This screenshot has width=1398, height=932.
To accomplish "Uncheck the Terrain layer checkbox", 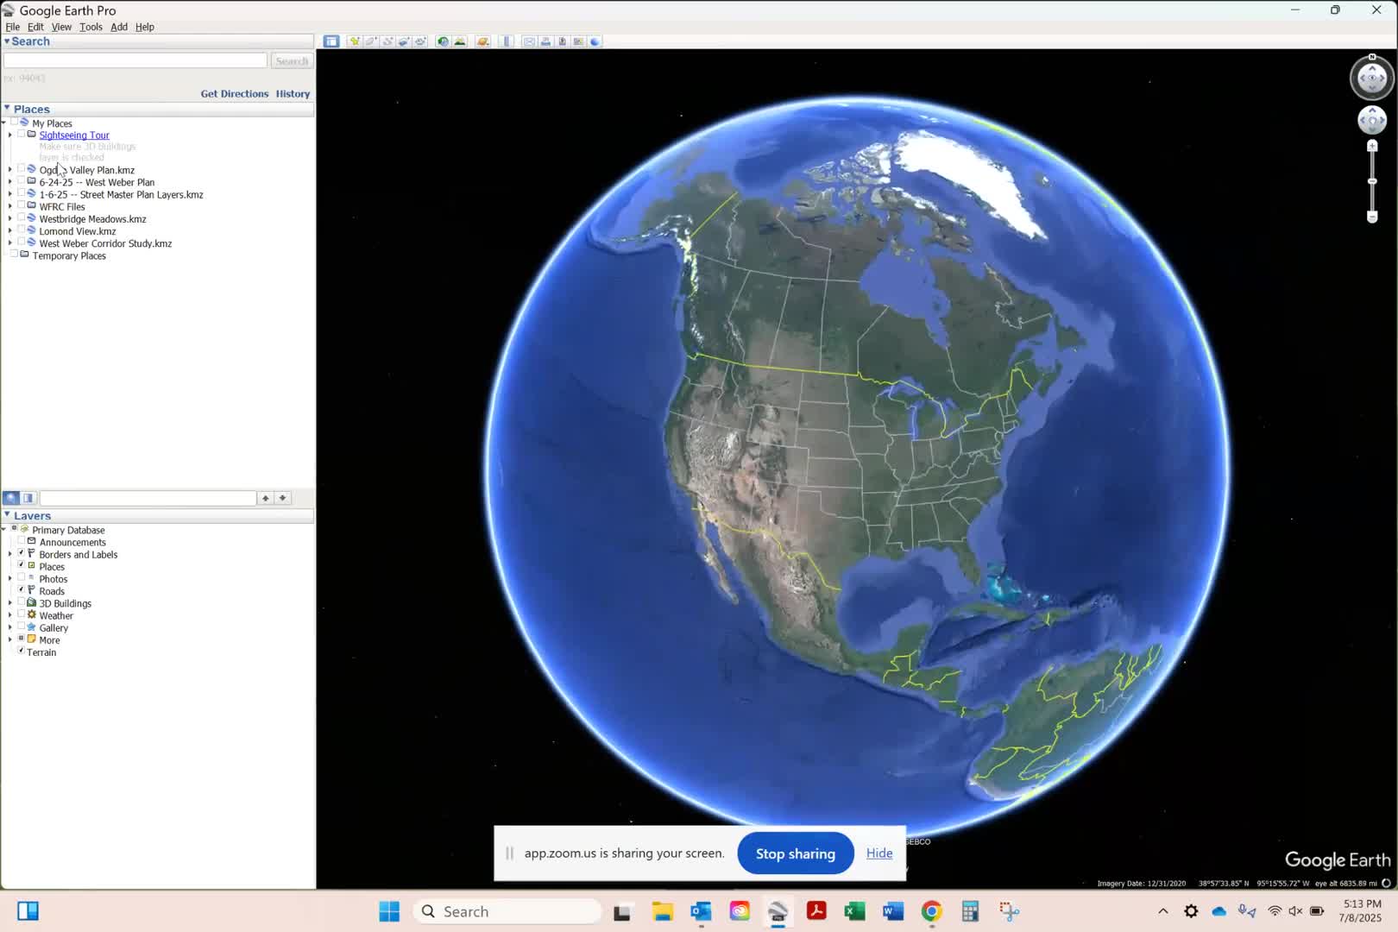I will 22,651.
